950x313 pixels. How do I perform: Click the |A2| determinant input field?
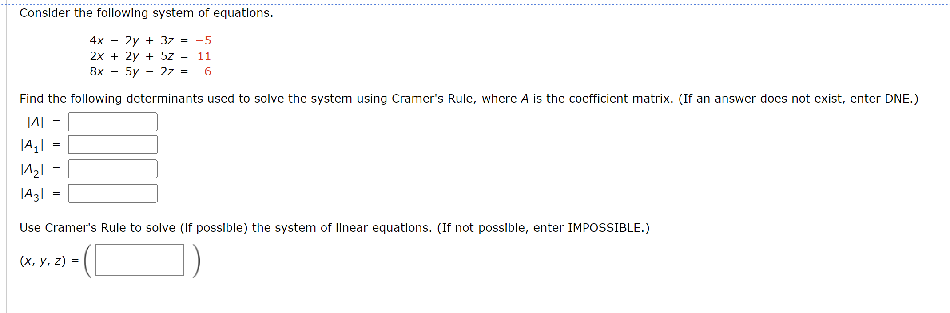[112, 168]
